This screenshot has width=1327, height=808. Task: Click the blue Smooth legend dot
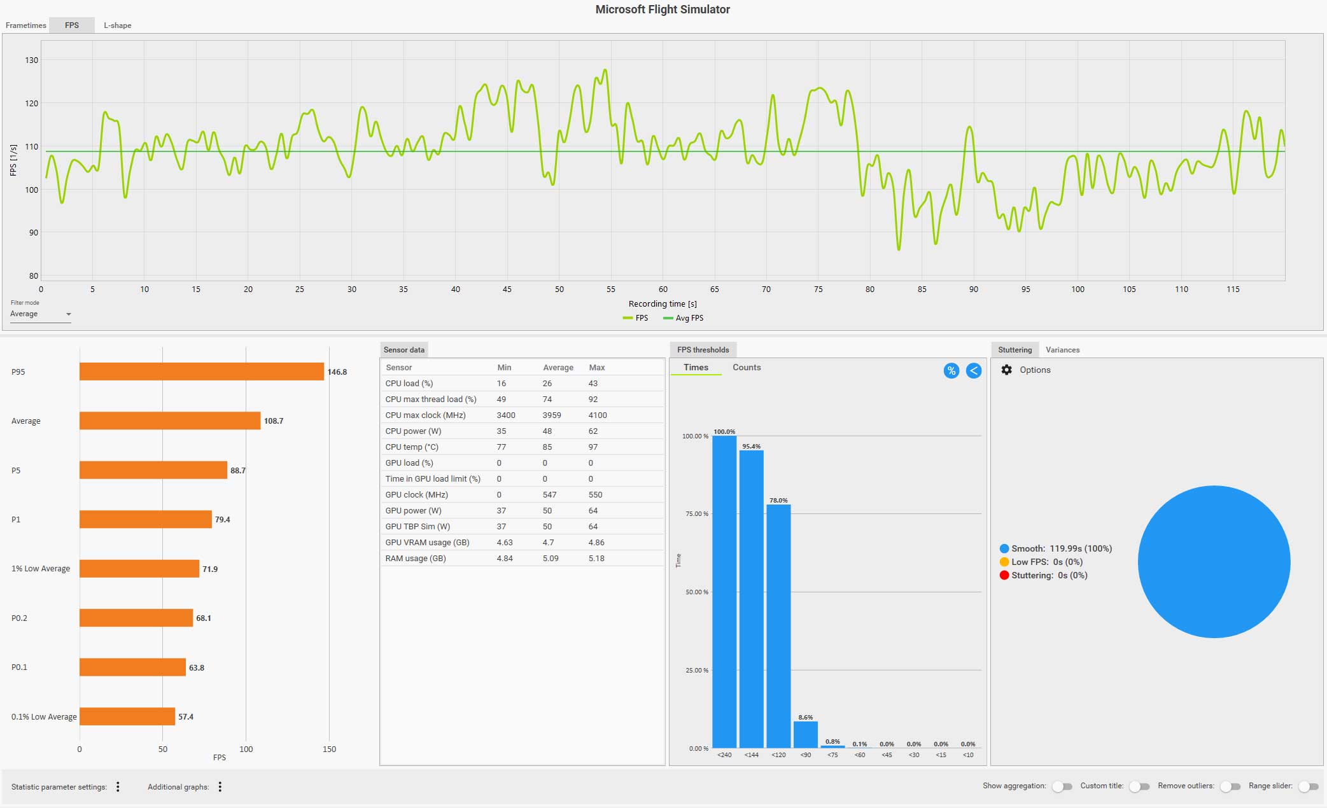[x=1004, y=548]
